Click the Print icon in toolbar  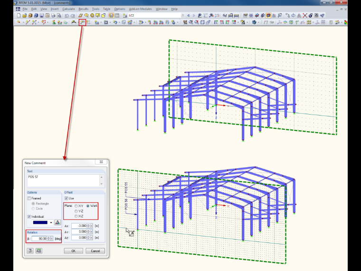tap(53, 16)
